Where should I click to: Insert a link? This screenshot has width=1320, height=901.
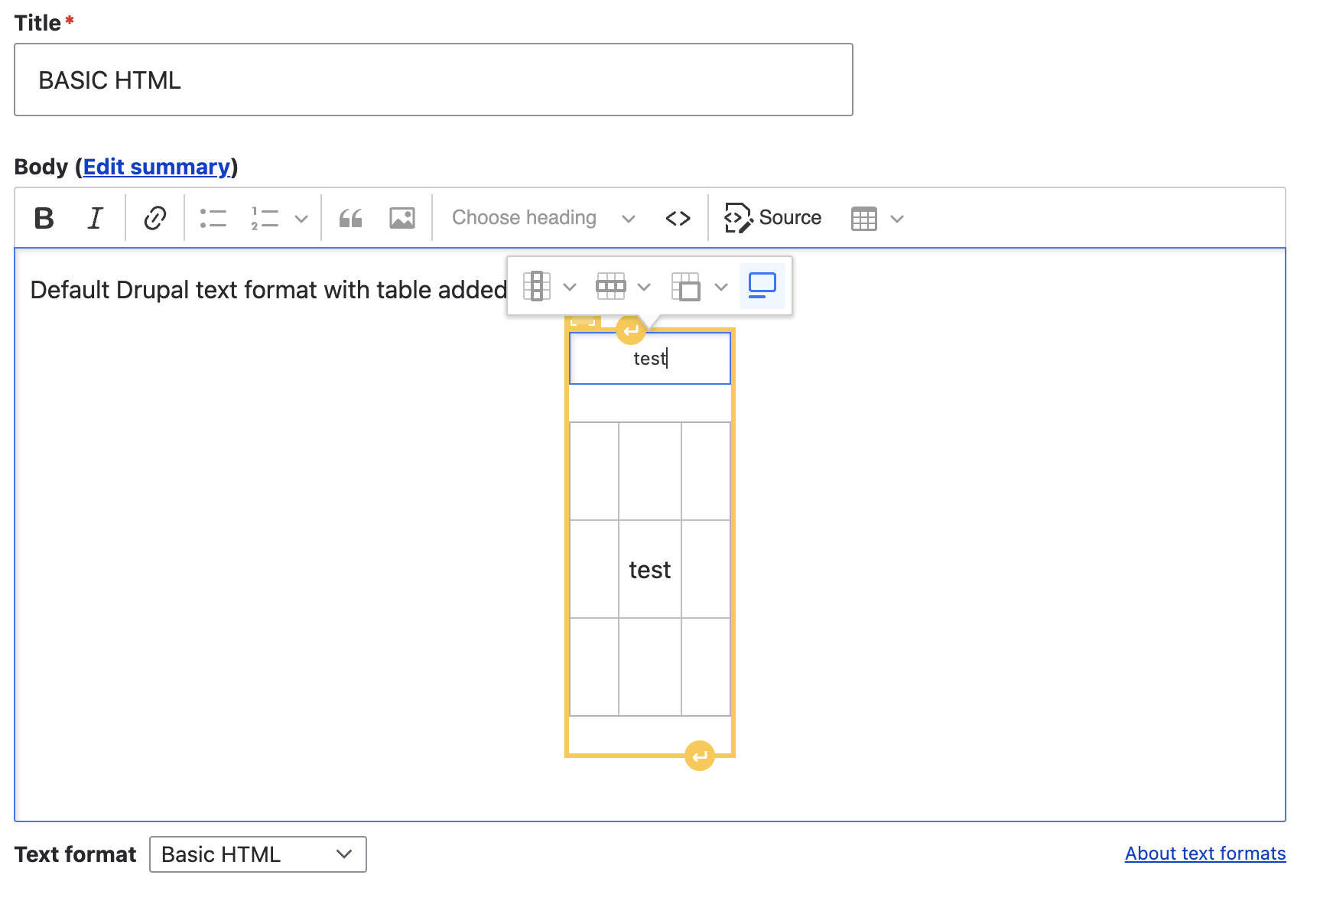[x=154, y=218]
